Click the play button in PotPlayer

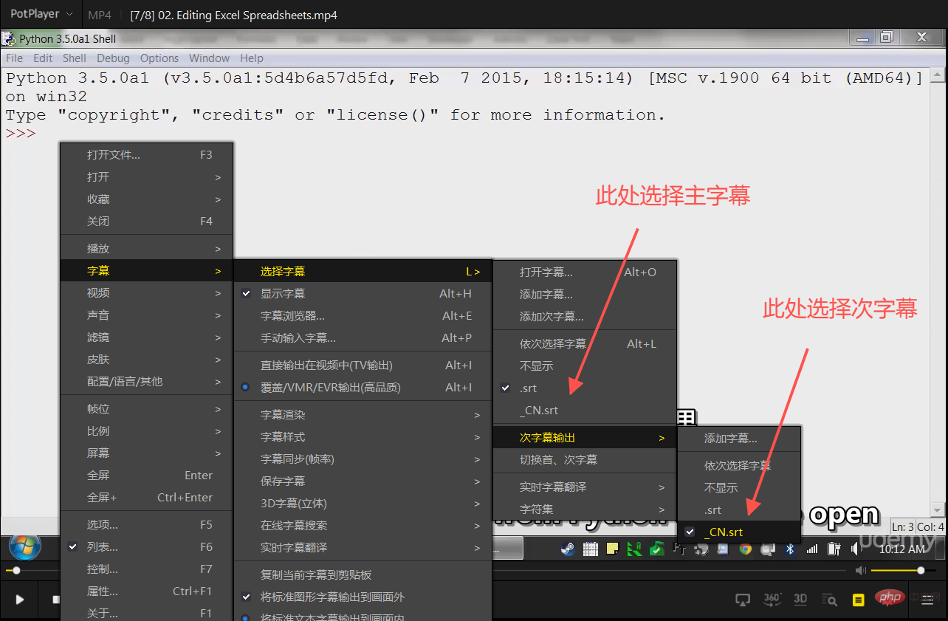(x=20, y=600)
